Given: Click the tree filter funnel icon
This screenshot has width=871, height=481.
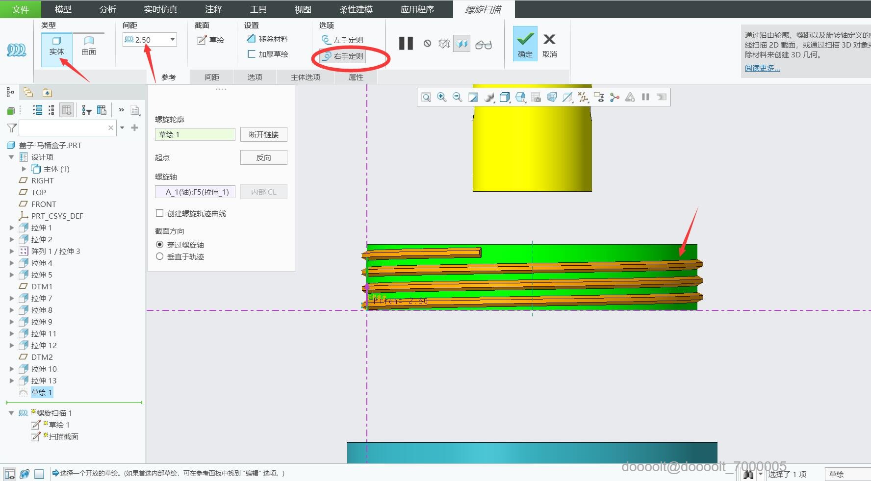Looking at the screenshot, I should (12, 128).
